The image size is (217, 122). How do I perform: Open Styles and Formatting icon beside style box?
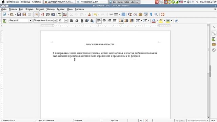[x=4, y=21]
